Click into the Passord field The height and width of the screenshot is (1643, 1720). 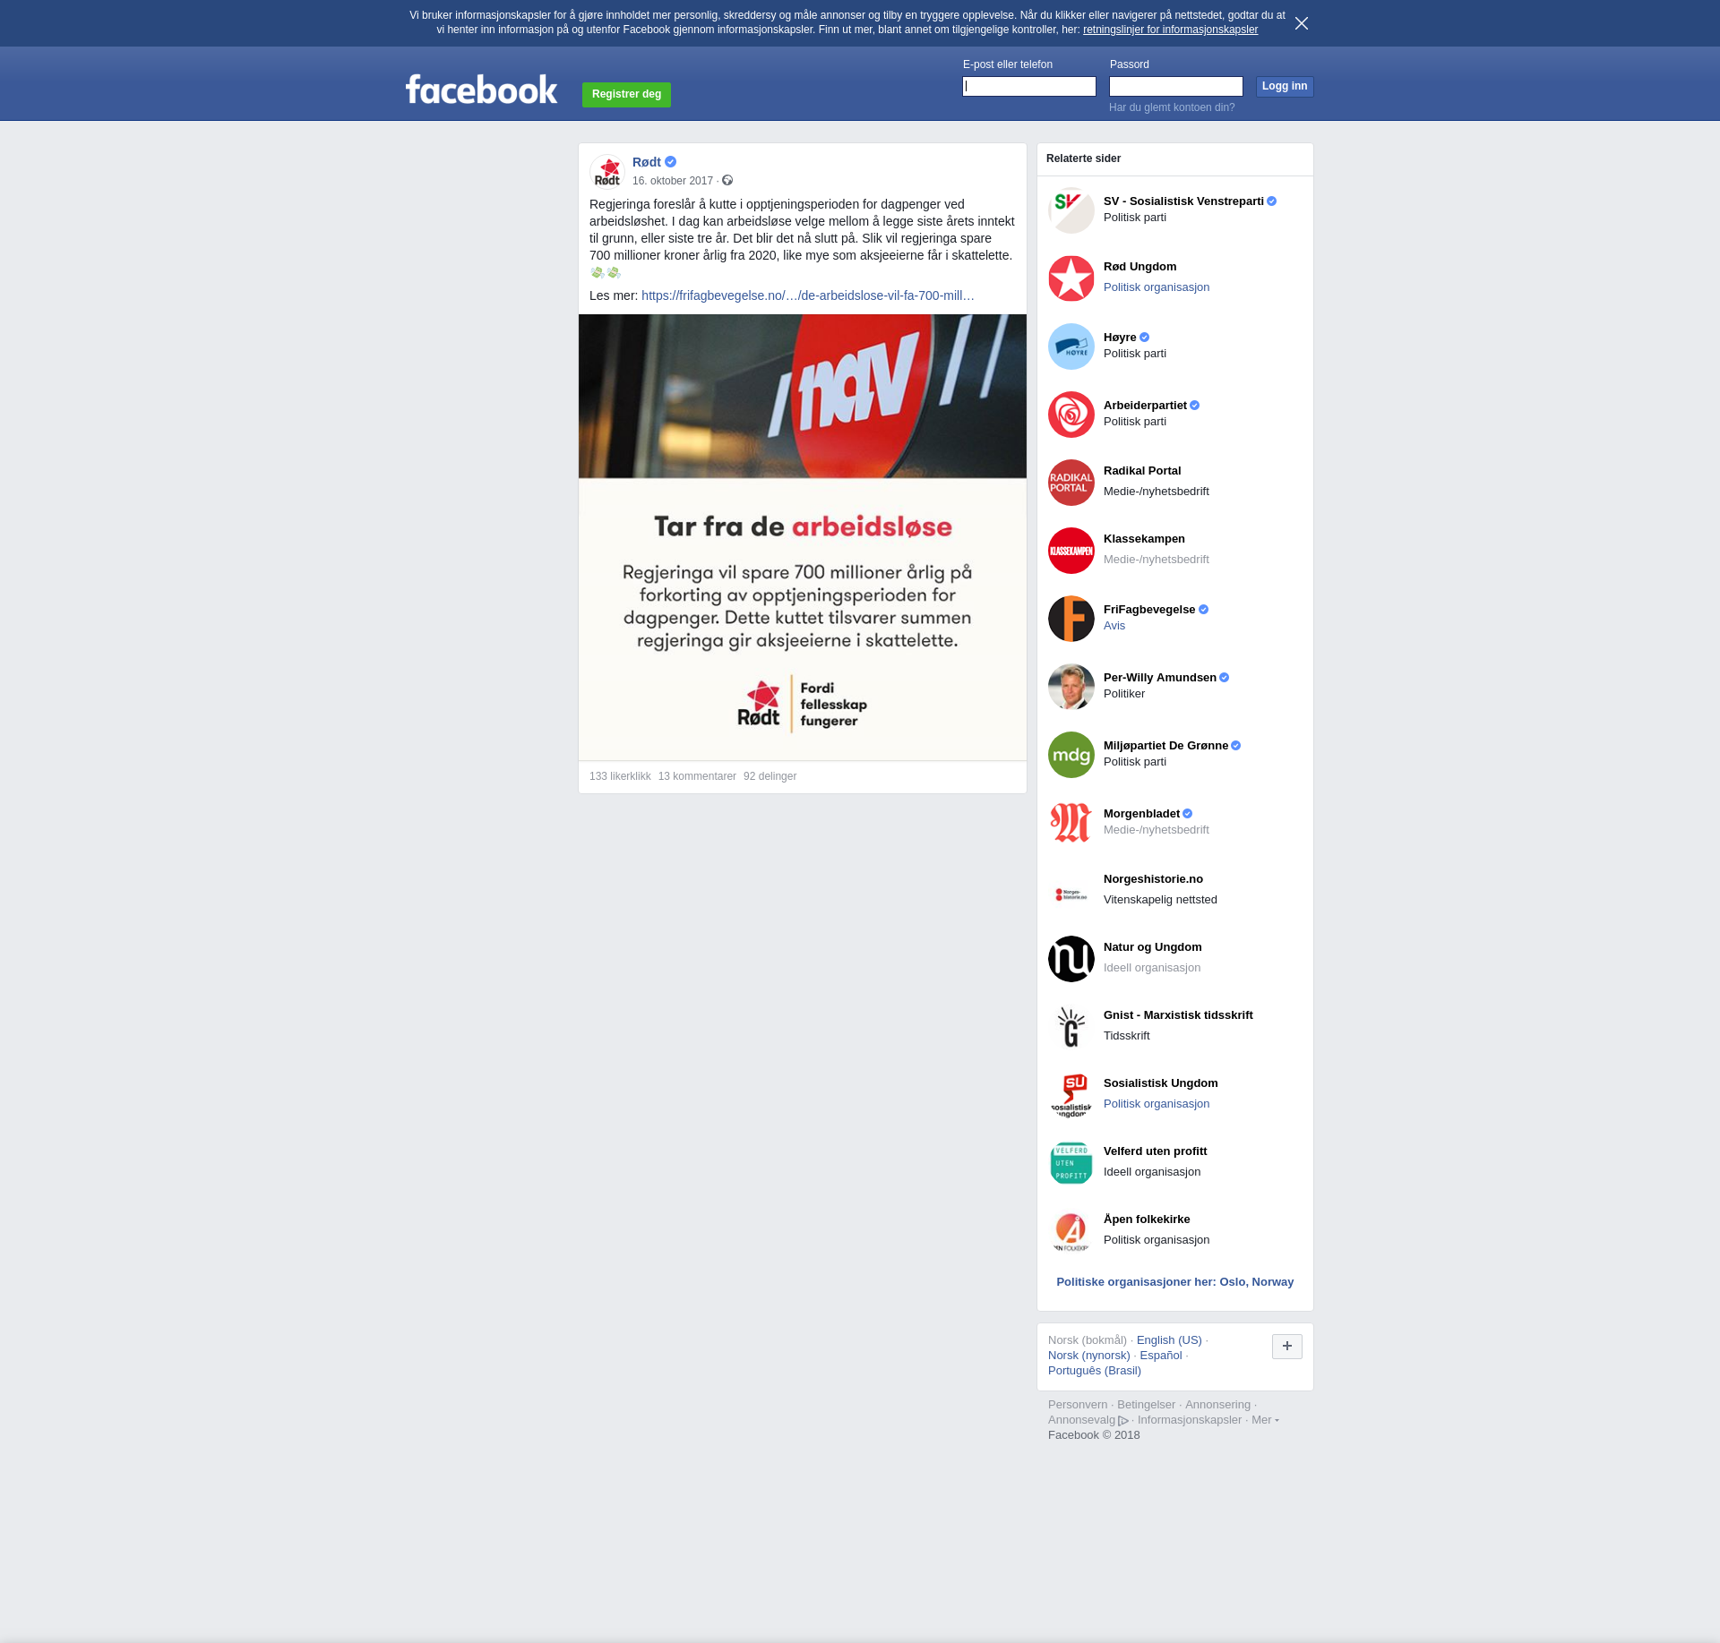click(x=1175, y=87)
